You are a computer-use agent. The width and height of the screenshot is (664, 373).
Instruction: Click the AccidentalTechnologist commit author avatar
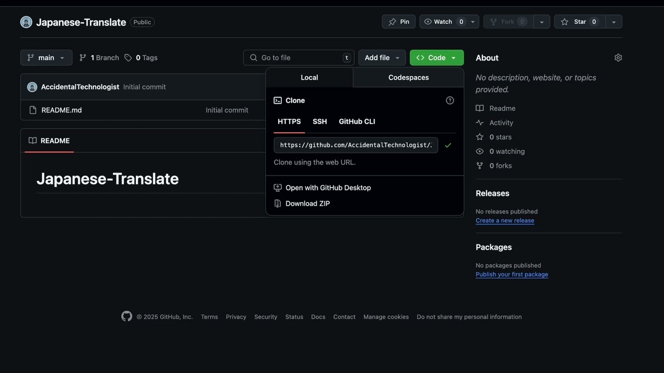(x=32, y=87)
